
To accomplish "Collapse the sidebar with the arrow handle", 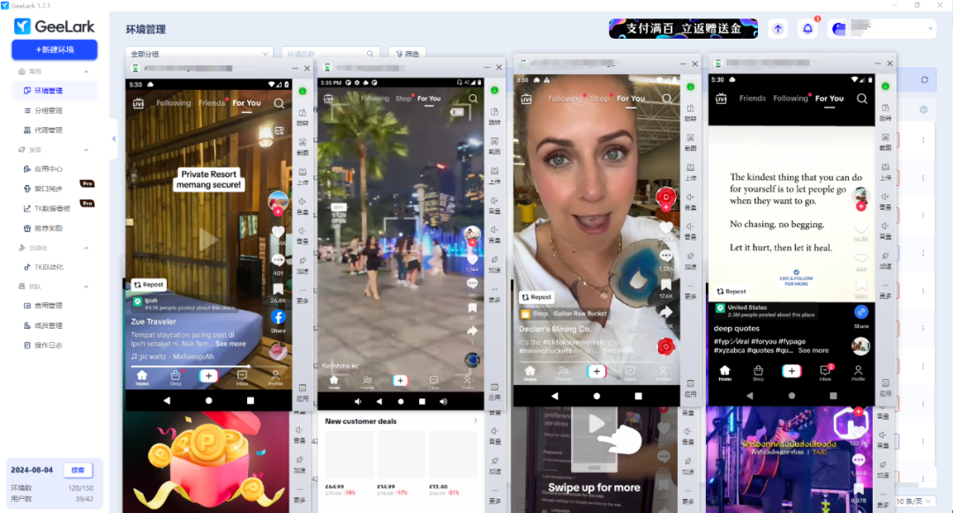I will click(x=113, y=138).
